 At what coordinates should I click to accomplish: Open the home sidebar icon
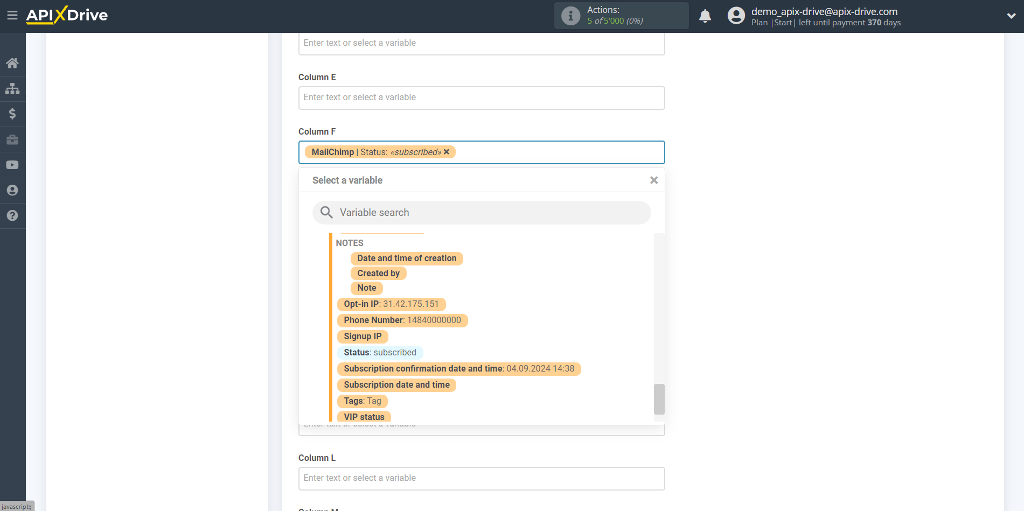coord(12,63)
